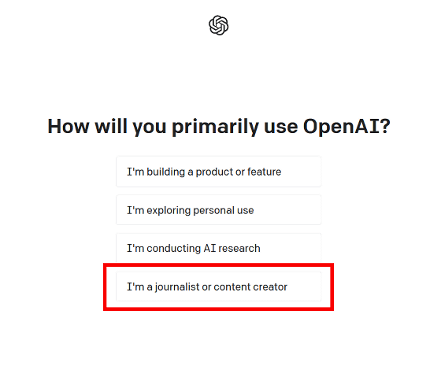The image size is (441, 366).
Task: Choose the AI research card
Action: coord(219,248)
